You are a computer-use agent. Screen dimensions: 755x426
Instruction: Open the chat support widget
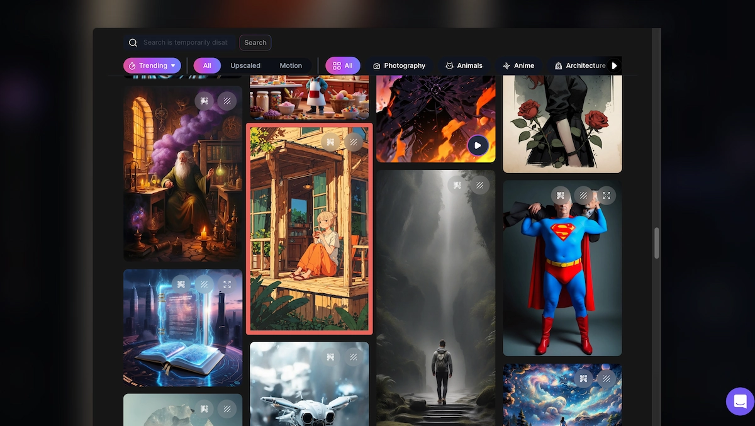pyautogui.click(x=740, y=401)
